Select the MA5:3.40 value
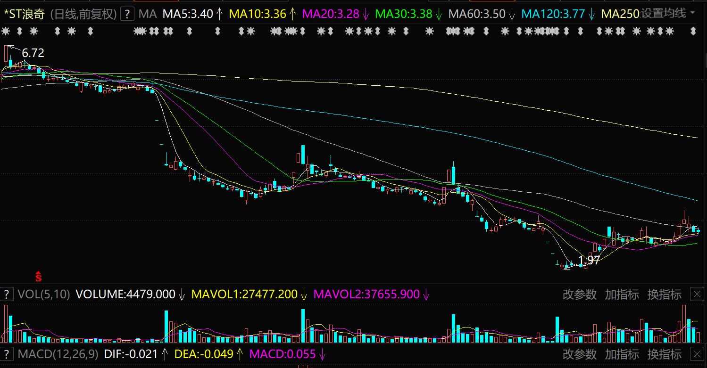This screenshot has height=368, width=707. point(188,14)
